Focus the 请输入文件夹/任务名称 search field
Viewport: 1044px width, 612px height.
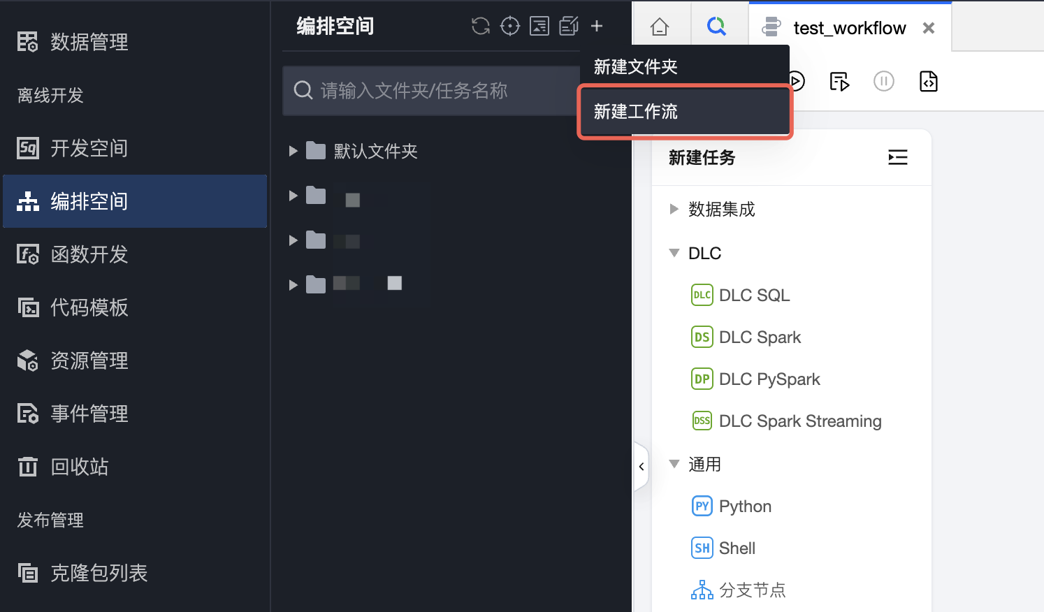pos(431,91)
